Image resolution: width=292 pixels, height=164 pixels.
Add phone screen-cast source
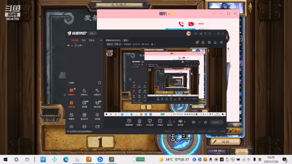(x=150, y=122)
